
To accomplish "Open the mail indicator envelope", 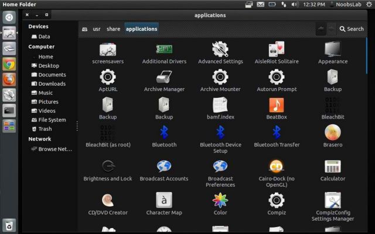I will [x=260, y=4].
